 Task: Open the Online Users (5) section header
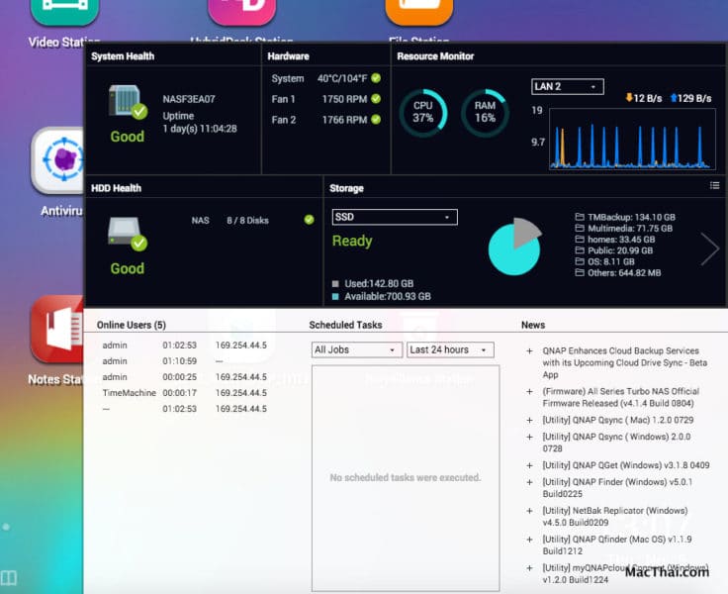pos(132,325)
